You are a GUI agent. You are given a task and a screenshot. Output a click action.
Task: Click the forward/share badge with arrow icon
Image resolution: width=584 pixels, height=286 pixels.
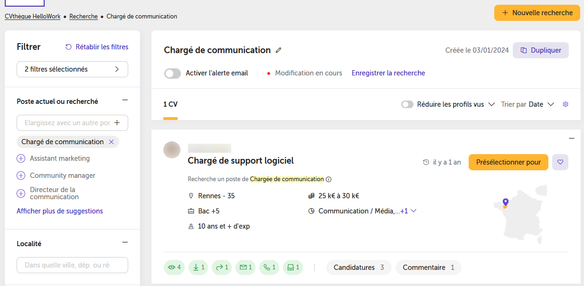222,268
